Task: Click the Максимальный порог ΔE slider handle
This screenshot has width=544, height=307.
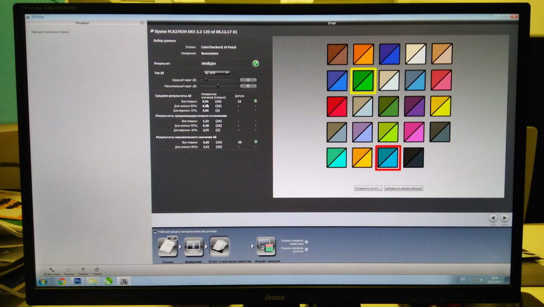Action: 217,86
